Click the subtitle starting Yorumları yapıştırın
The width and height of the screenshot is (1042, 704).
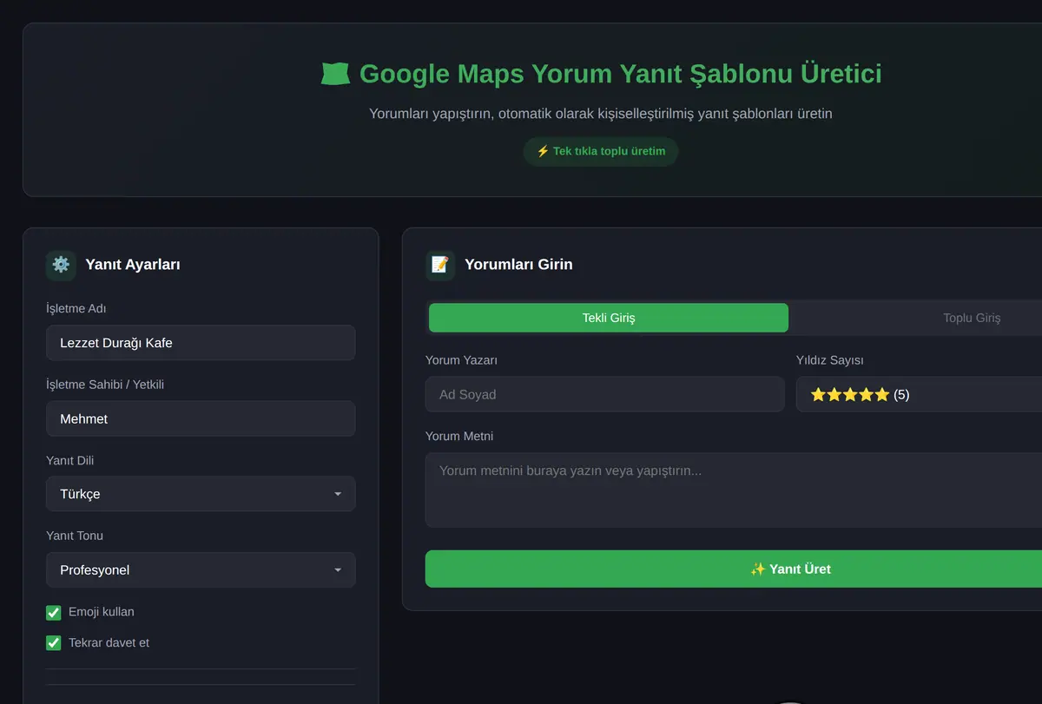(x=601, y=114)
